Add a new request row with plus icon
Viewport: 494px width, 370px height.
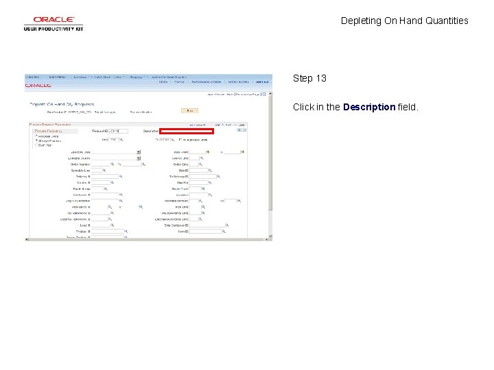[239, 130]
